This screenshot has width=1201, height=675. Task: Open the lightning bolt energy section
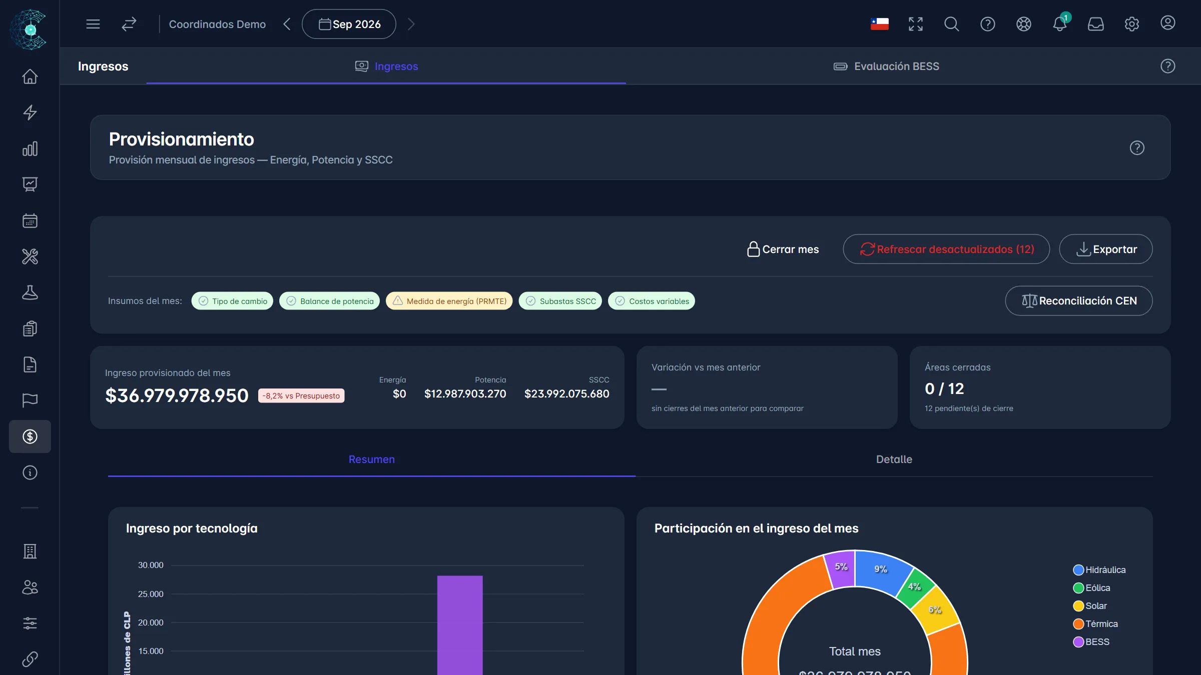[30, 112]
